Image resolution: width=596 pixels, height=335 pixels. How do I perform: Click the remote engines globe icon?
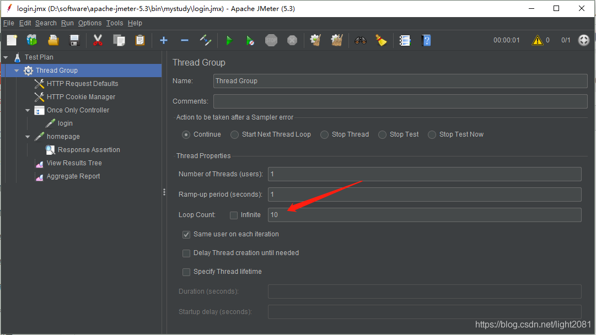pos(583,40)
